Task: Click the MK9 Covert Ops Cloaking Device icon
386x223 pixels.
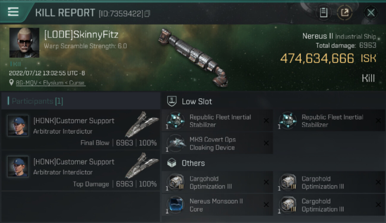Action: click(x=175, y=143)
